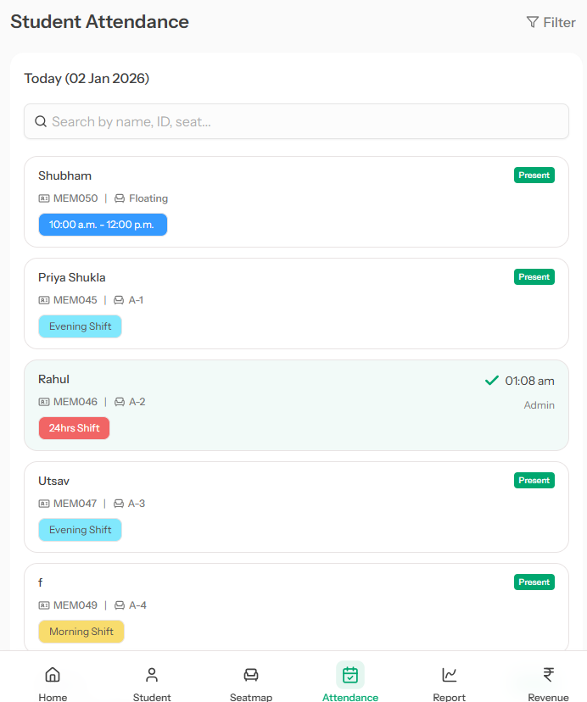Open Utsav's Evening Shift badge

[80, 529]
